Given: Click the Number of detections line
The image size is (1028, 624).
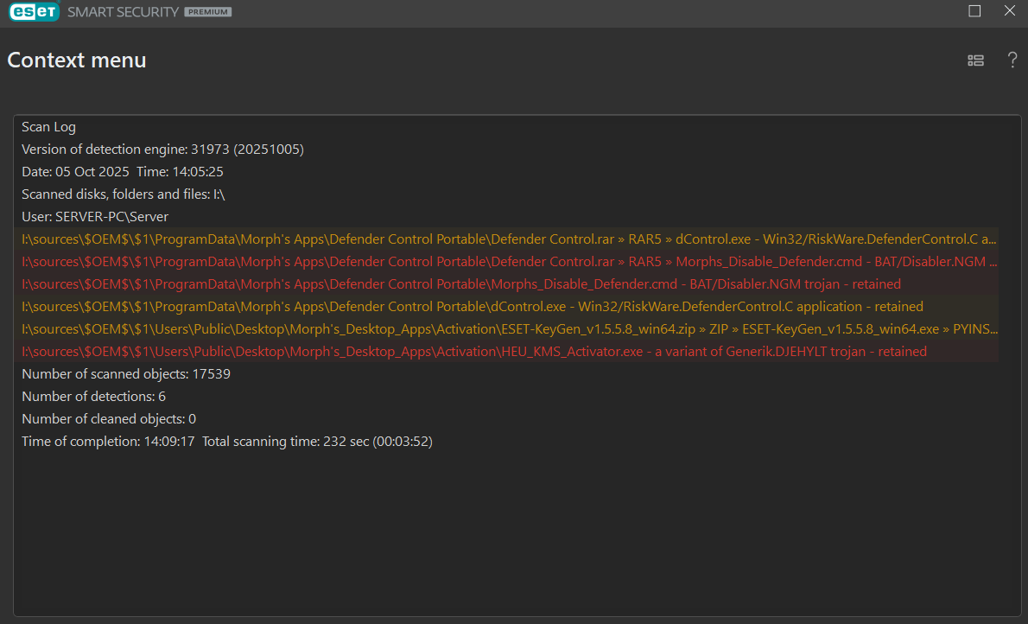Looking at the screenshot, I should 93,396.
